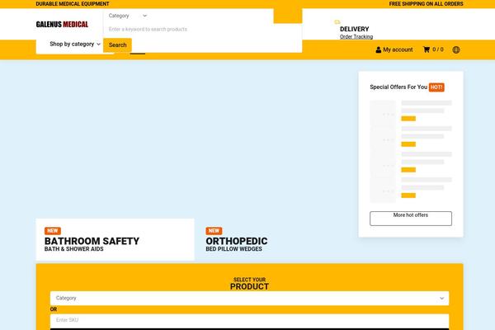
Task: Open the Bathroom Safety banner
Action: point(115,239)
